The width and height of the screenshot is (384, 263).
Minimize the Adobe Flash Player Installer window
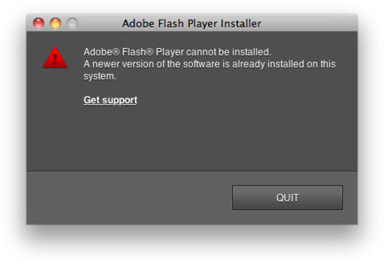(x=55, y=22)
